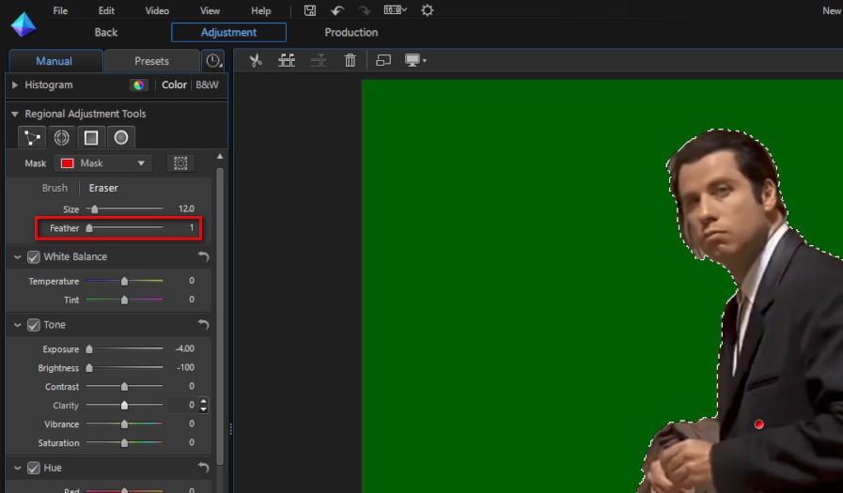
Task: Click the redo arrow icon
Action: 364,10
